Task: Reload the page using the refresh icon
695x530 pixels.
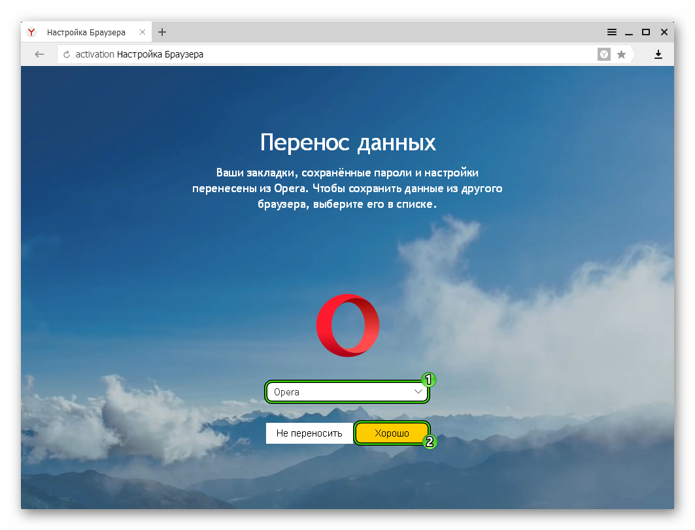Action: (67, 54)
